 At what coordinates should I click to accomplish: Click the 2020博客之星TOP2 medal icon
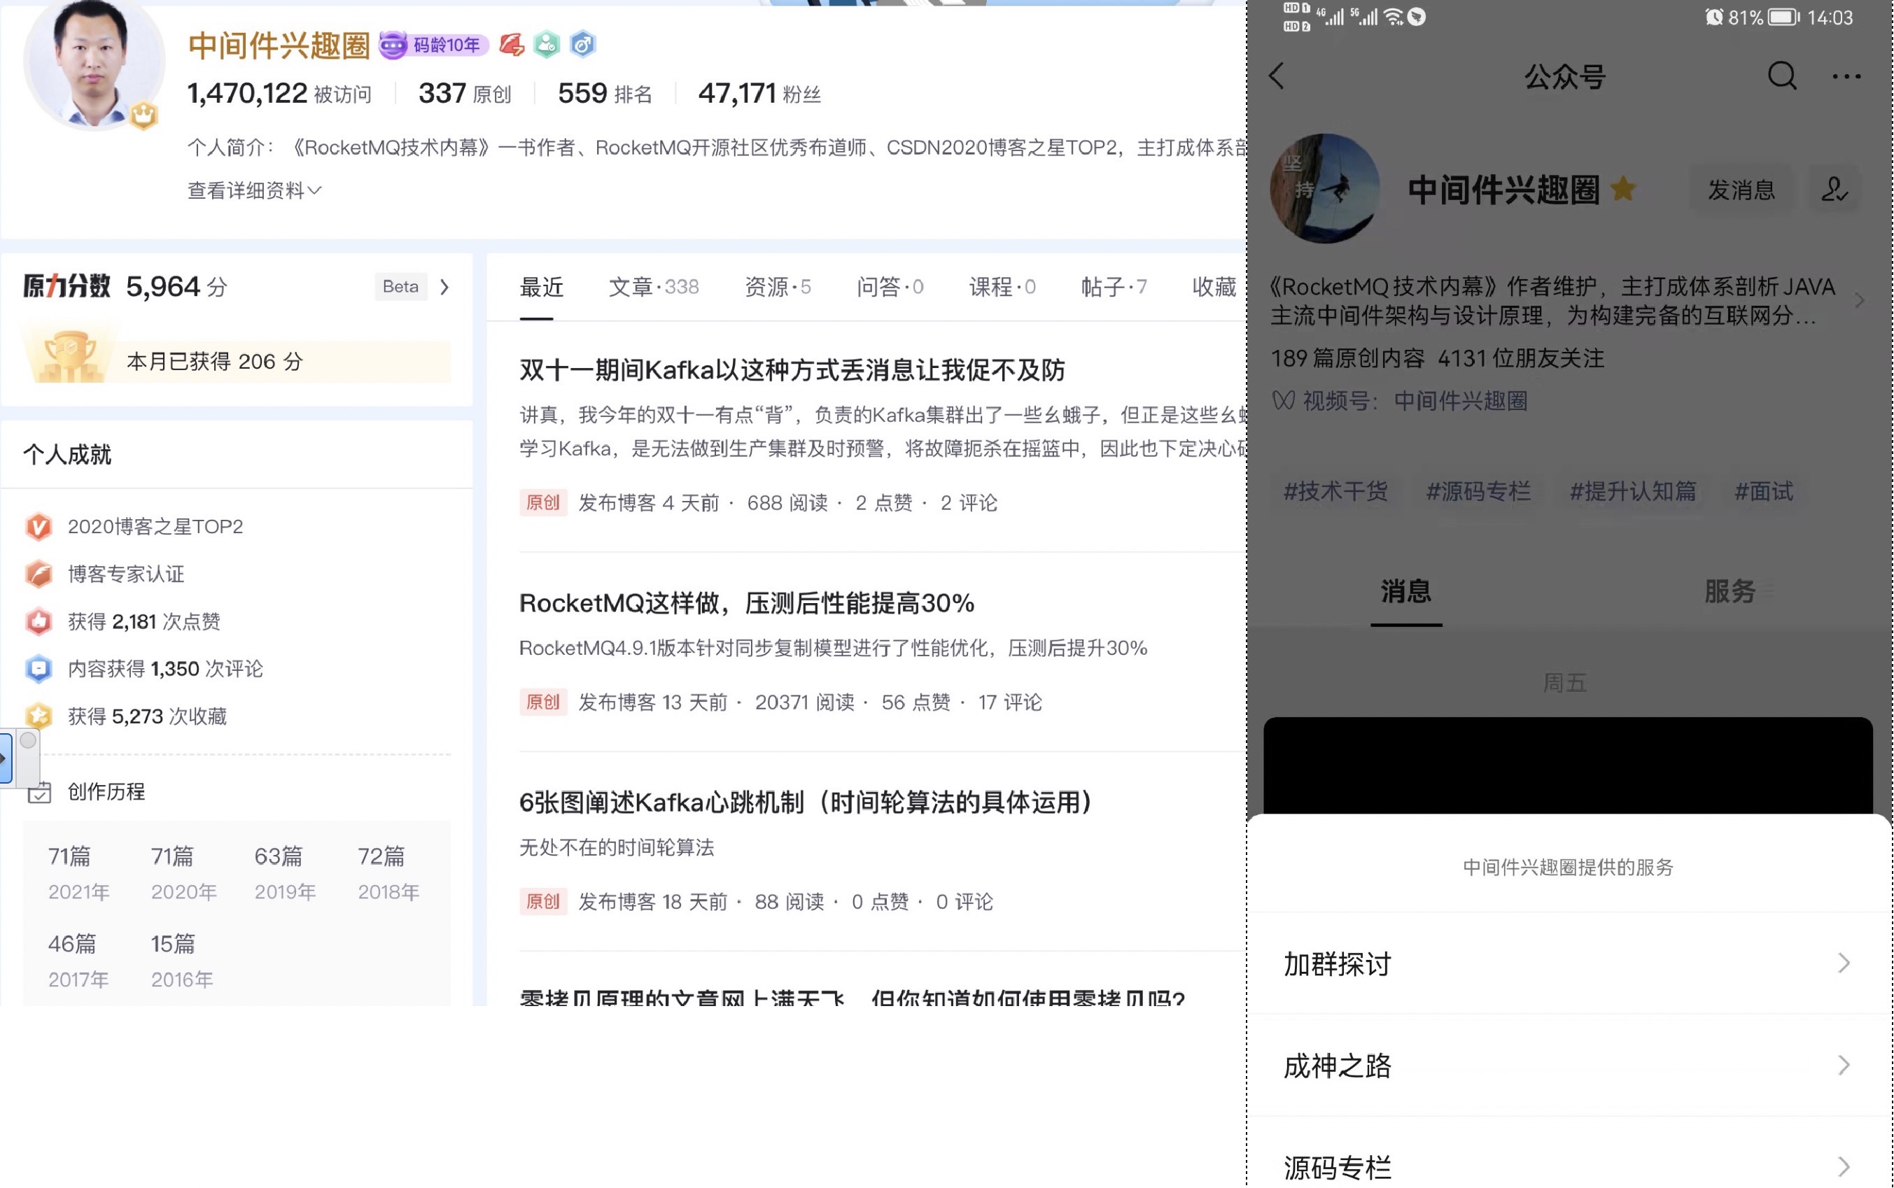point(38,526)
